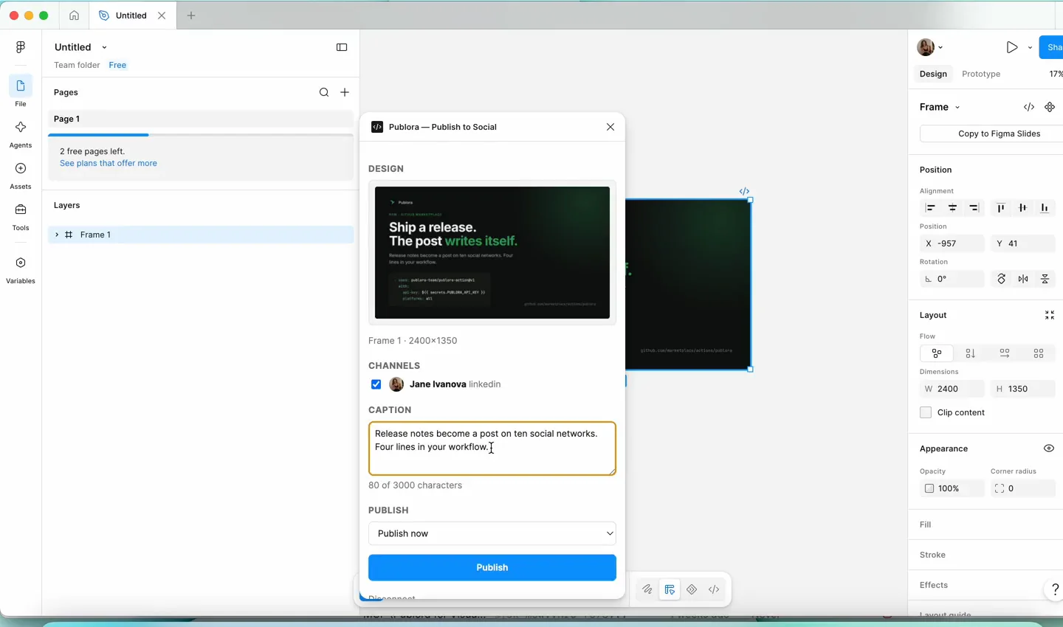
Task: Add a new page with plus icon
Action: click(345, 92)
